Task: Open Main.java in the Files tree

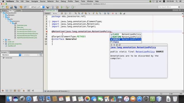Action: click(x=20, y=27)
